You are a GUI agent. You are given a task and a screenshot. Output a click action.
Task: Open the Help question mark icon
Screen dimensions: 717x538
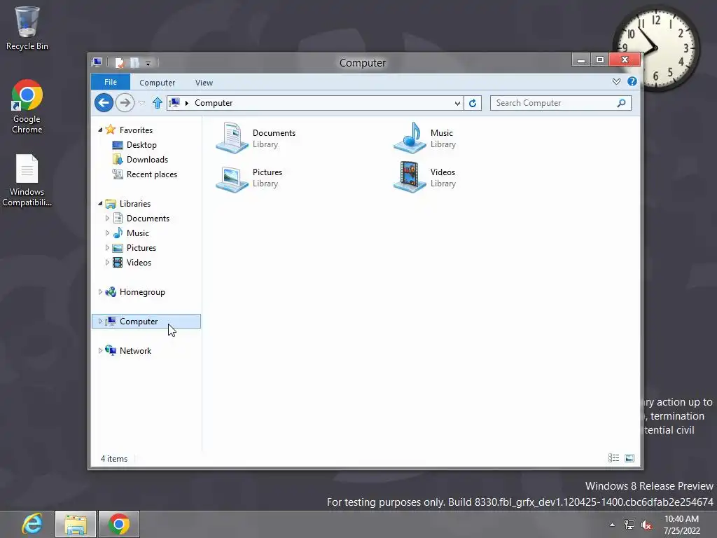pyautogui.click(x=632, y=81)
